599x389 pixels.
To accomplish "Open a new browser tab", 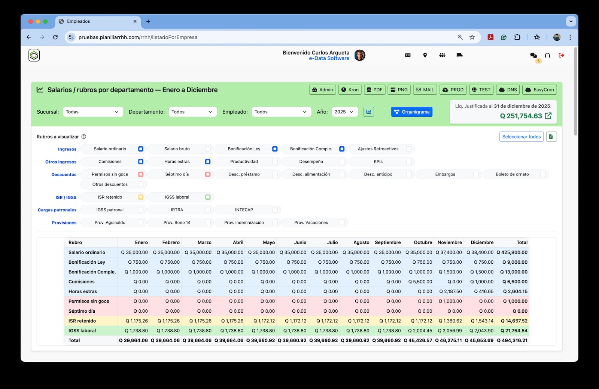I will tap(148, 21).
